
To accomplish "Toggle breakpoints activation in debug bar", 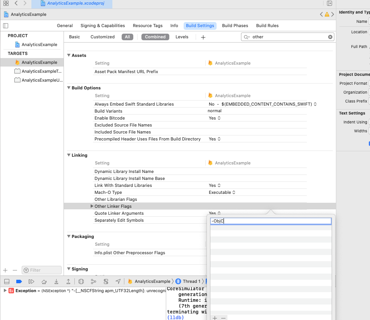I will 19,281.
